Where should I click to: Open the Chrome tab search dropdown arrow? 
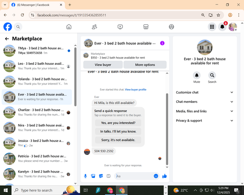tap(5, 5)
